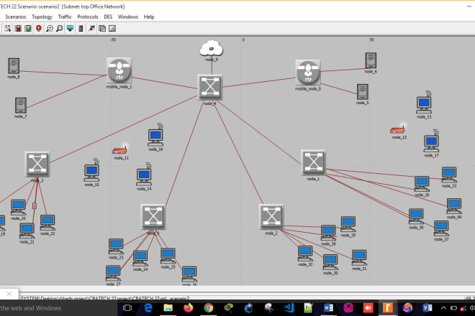
Task: Select workstation node_28
Action: coord(328,233)
